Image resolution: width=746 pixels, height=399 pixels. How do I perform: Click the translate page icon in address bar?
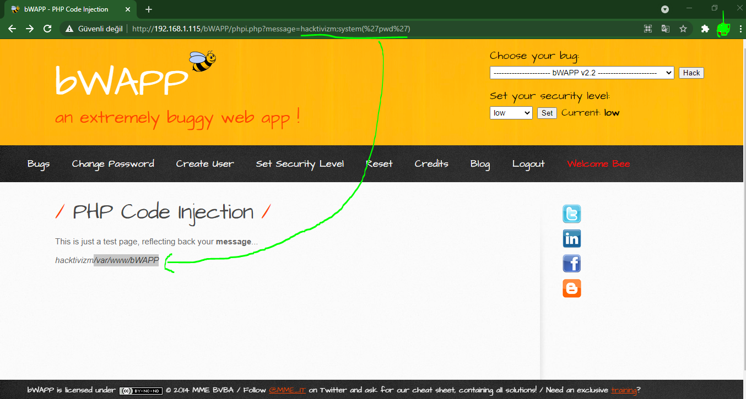pos(666,29)
